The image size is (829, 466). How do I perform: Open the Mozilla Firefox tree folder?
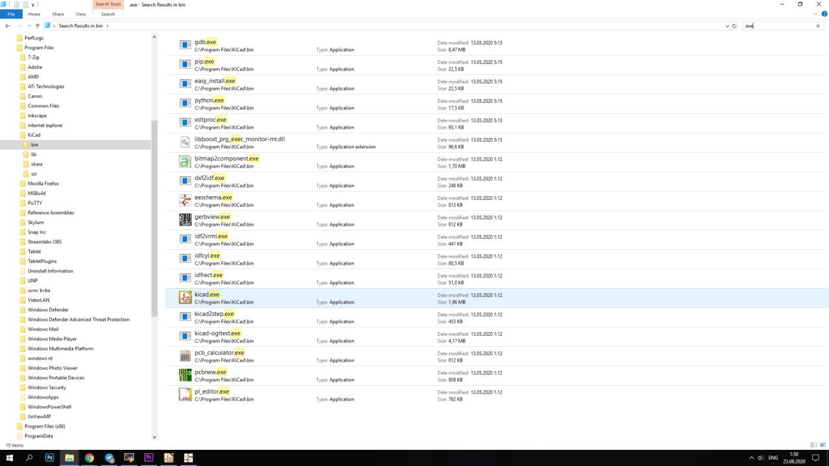pyautogui.click(x=43, y=183)
